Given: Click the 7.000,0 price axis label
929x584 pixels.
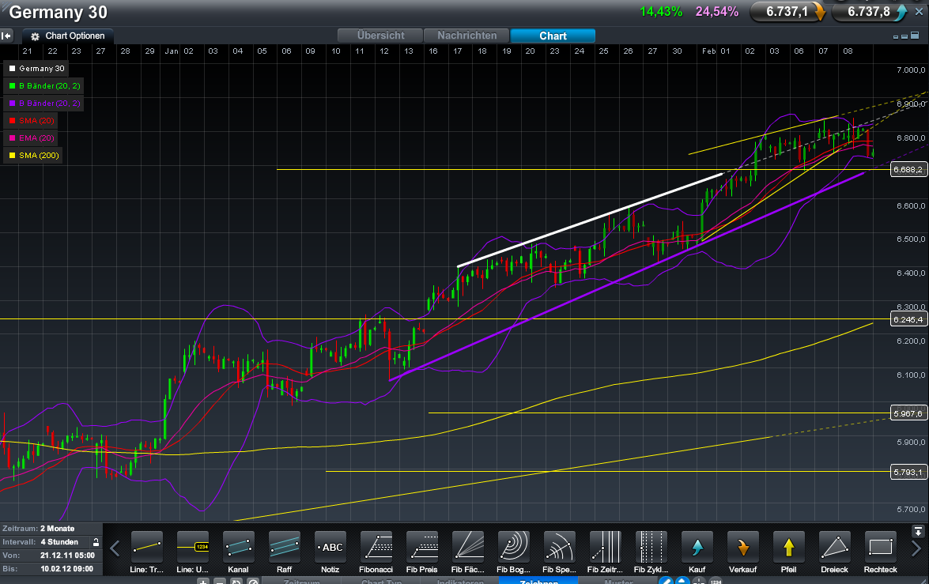Looking at the screenshot, I should 911,70.
